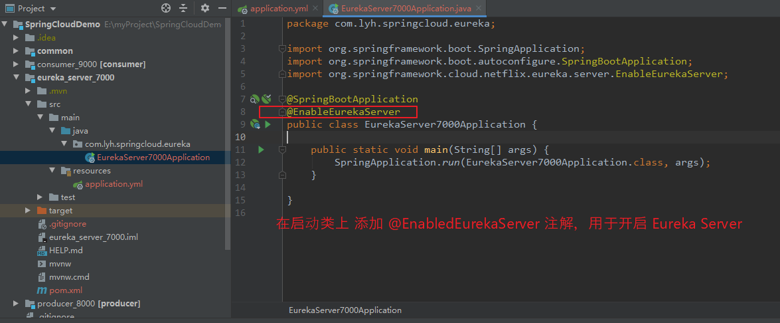Click the Collapse All icon in Project panel
Screen dimensions: 780x323
tap(183, 8)
